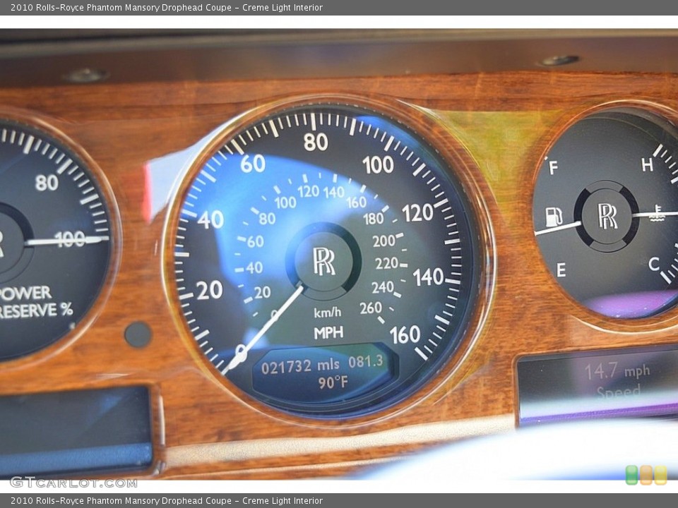This screenshot has height=508, width=678.
Task: Click the RR logo at speedometer center
Action: [324, 261]
